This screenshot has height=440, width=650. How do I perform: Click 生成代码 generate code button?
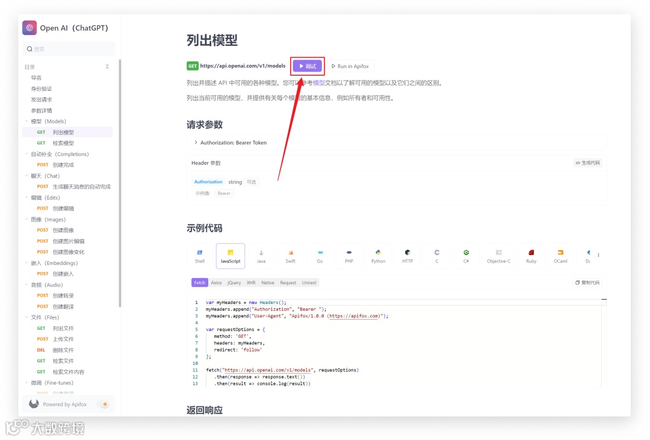(588, 163)
